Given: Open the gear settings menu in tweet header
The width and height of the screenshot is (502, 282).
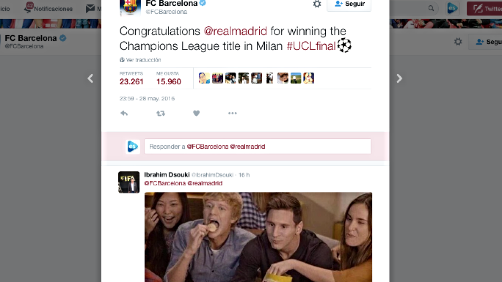Looking at the screenshot, I should click(317, 4).
